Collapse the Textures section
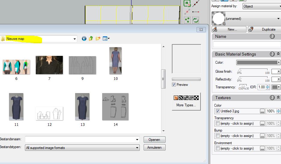Image resolution: width=281 pixels, height=164 pixels. click(278, 98)
